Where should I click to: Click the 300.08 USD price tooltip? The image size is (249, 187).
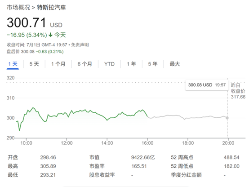click(207, 85)
